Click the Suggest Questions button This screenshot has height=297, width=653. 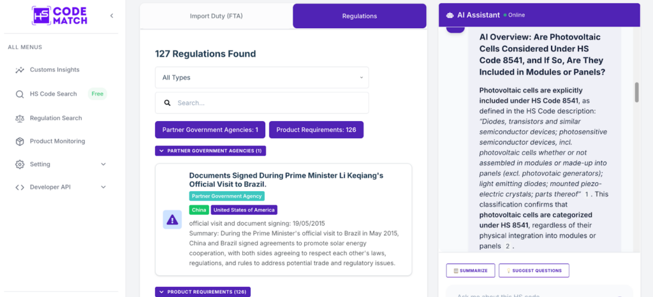tap(534, 271)
